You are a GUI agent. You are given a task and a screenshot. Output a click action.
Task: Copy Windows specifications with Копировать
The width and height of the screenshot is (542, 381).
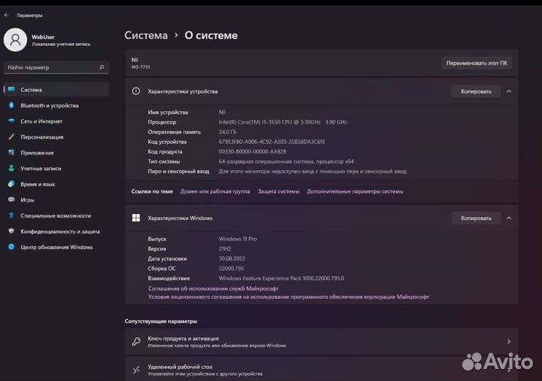coord(476,218)
